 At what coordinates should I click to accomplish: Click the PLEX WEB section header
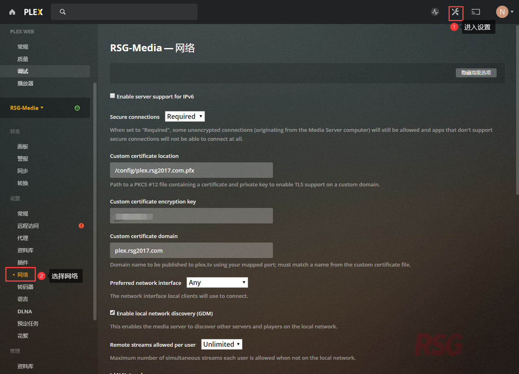22,31
